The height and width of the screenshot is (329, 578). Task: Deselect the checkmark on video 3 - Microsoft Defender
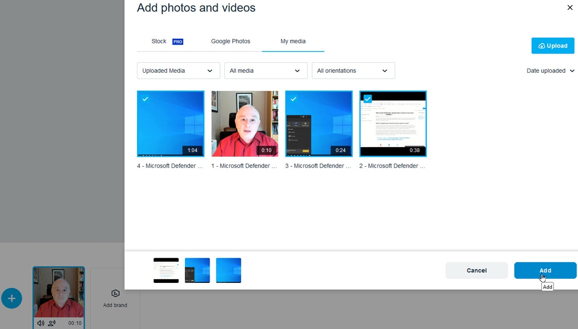294,98
